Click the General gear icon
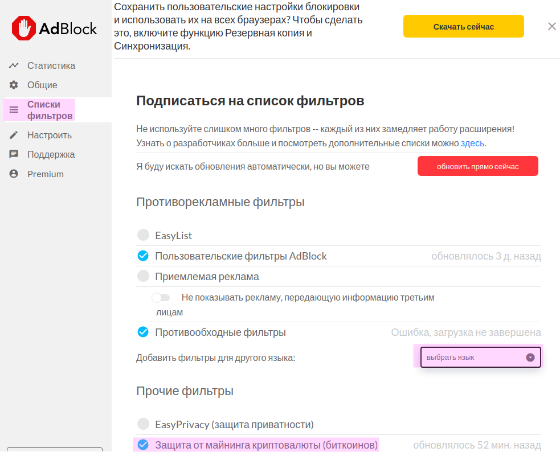This screenshot has height=452, width=560. 14,85
